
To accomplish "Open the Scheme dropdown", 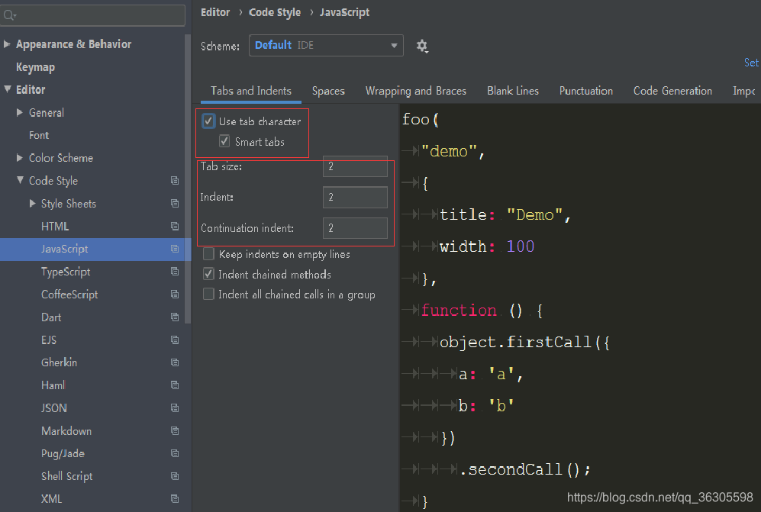I will [x=326, y=45].
